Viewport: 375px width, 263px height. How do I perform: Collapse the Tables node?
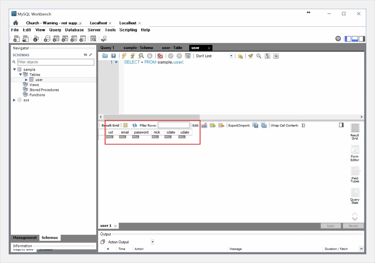[20, 74]
